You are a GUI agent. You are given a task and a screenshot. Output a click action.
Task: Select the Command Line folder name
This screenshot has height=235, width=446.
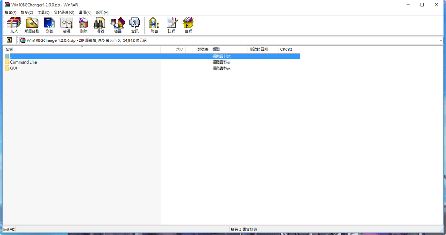(x=24, y=62)
